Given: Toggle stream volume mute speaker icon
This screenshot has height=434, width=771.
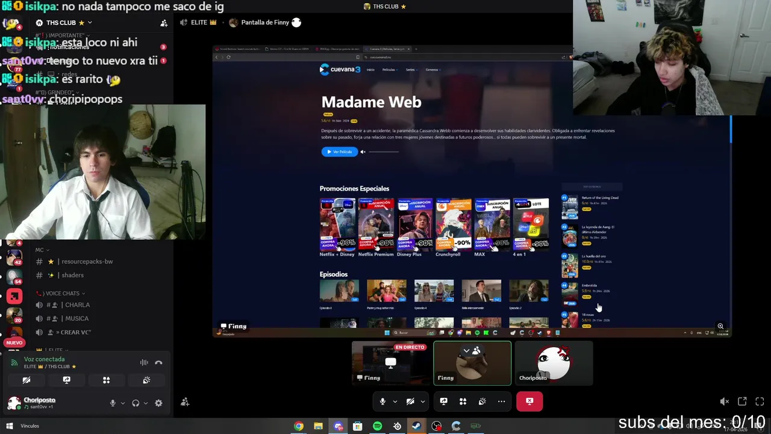Looking at the screenshot, I should coord(725,401).
